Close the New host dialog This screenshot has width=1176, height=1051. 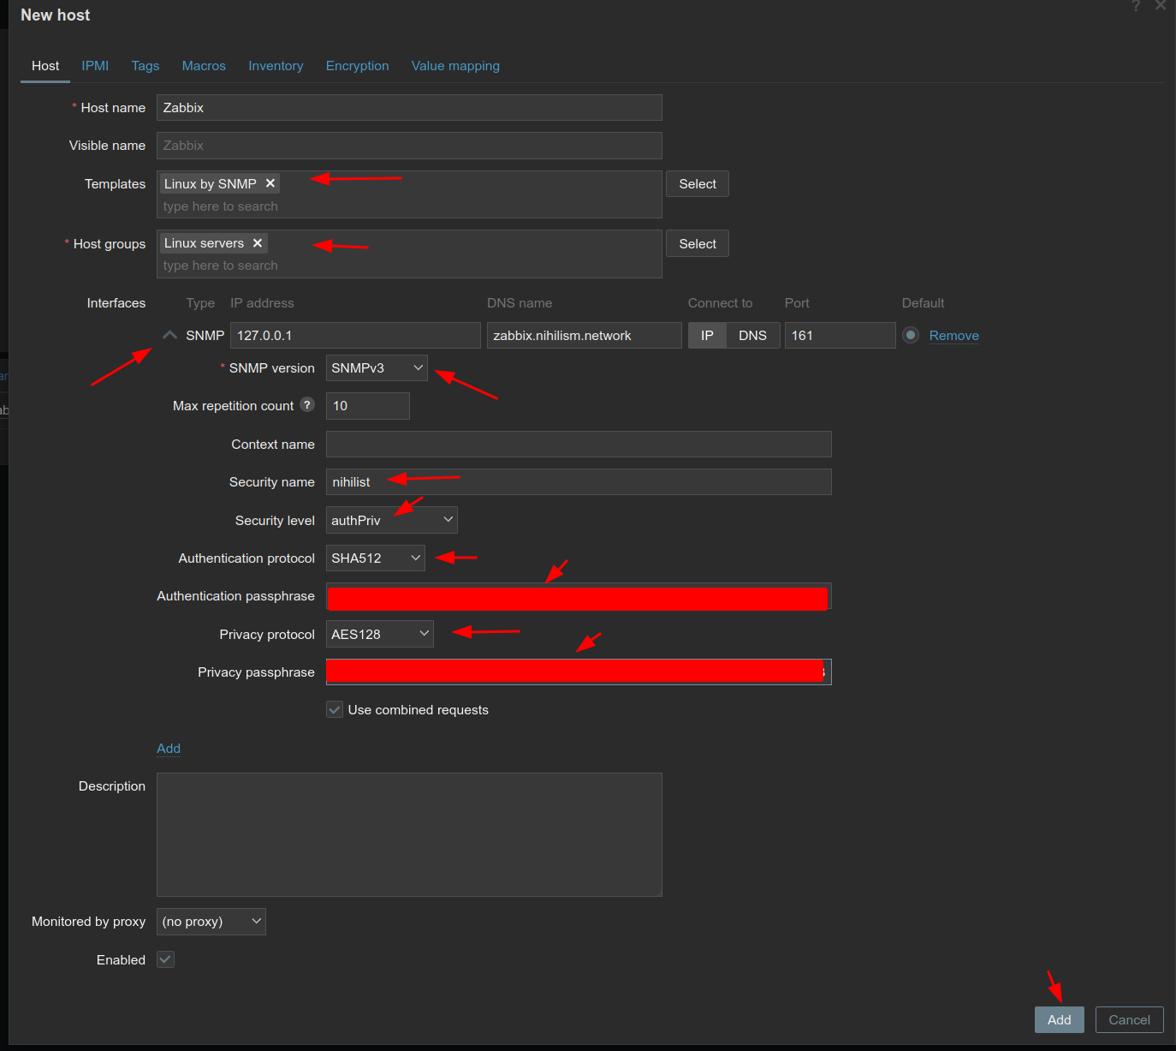[1161, 5]
